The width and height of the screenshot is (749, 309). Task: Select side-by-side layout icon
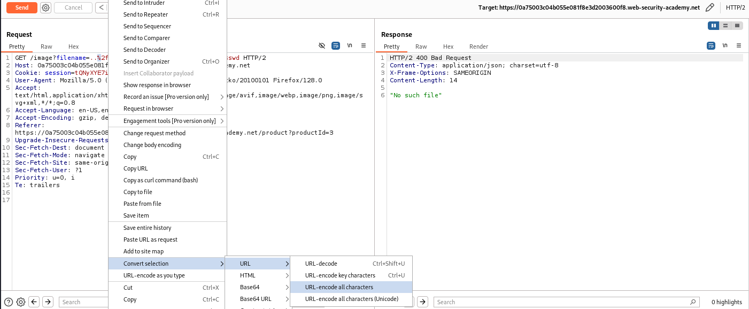(x=713, y=26)
